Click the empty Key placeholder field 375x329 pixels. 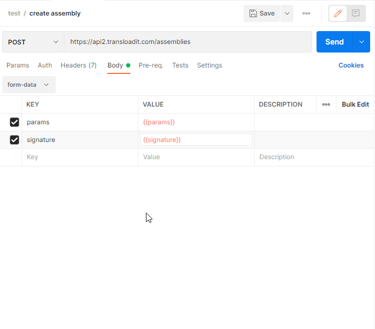(x=80, y=157)
